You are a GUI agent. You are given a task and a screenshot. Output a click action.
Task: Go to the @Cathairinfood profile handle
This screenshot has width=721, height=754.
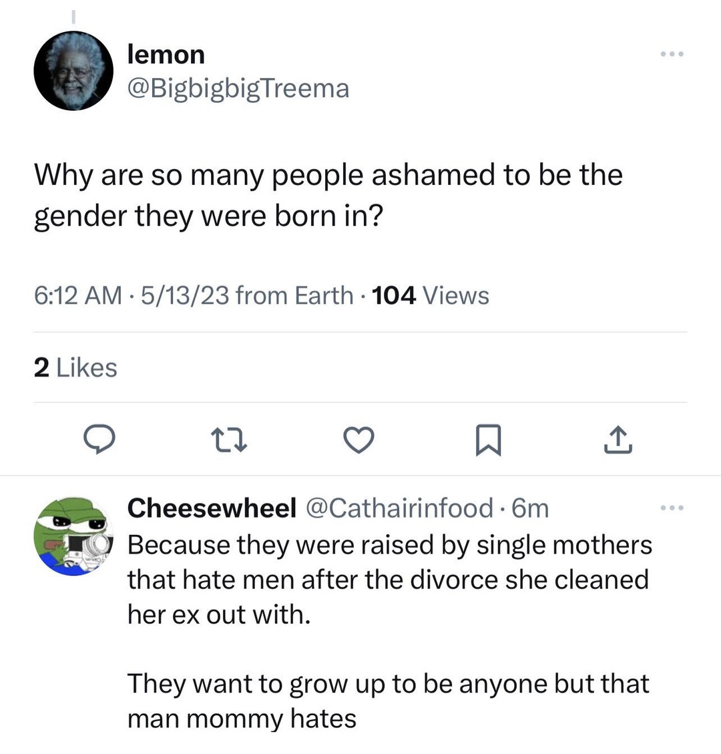[399, 509]
